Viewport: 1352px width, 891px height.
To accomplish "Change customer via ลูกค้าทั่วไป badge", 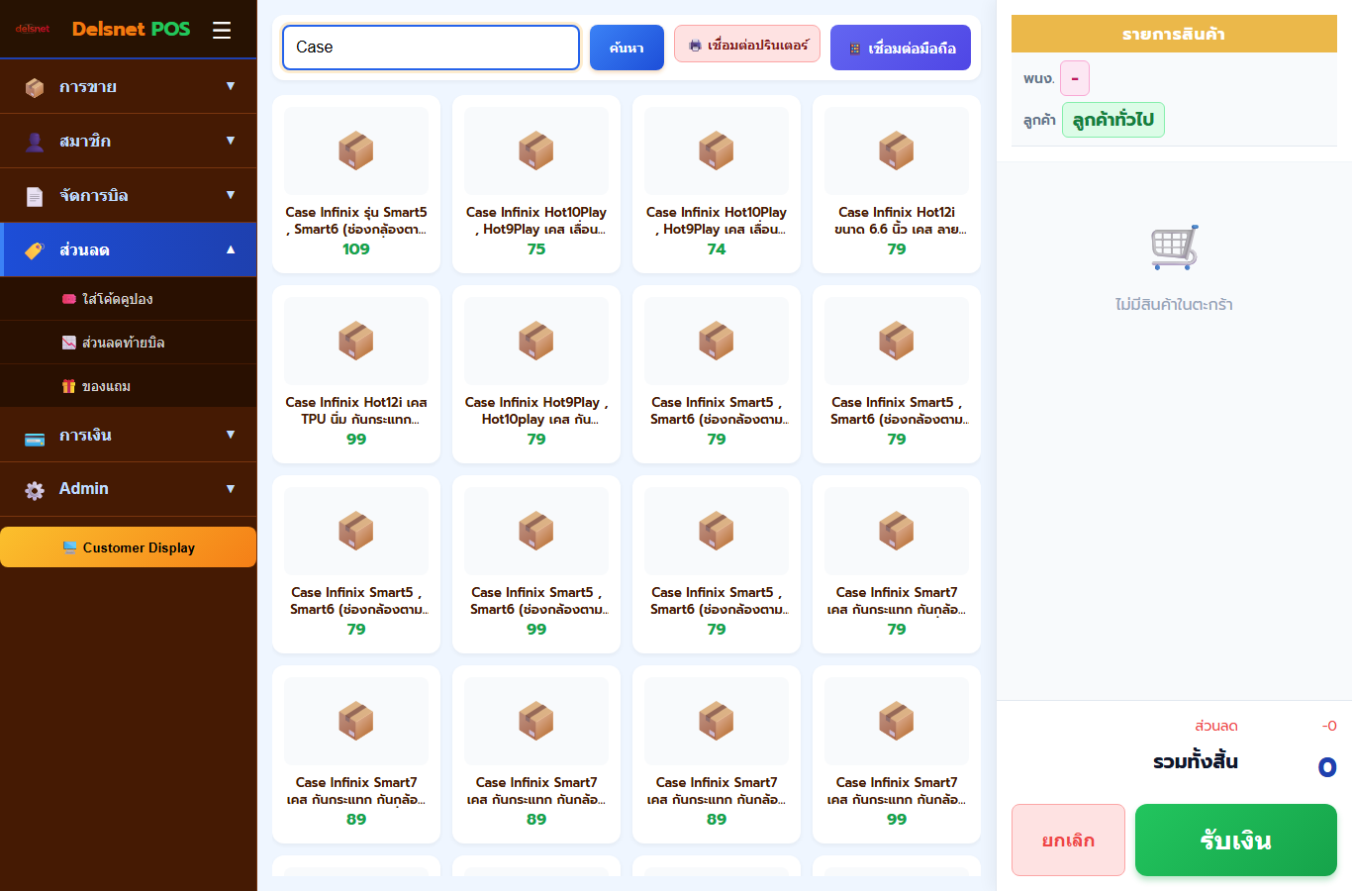I will [x=1113, y=120].
